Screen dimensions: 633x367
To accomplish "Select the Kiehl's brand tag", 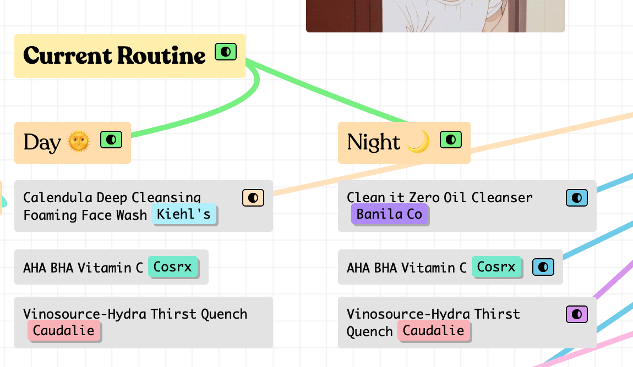I will [x=184, y=214].
